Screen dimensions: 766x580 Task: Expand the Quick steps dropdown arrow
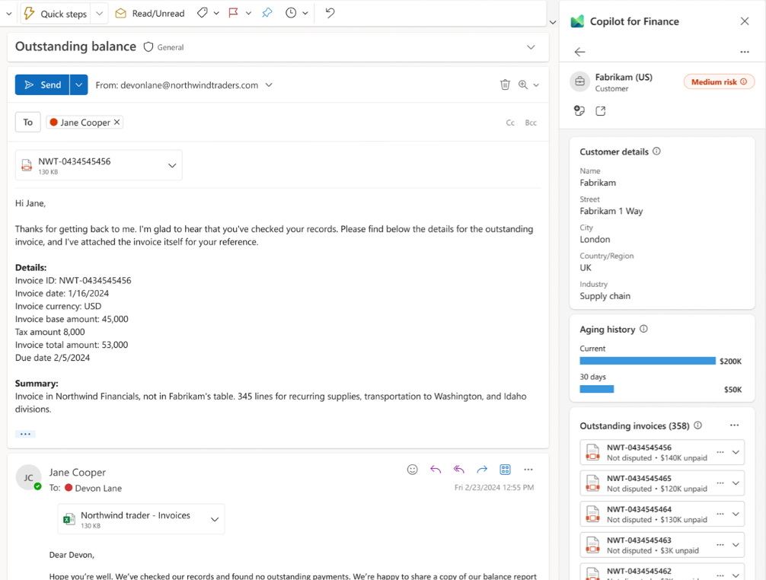tap(99, 14)
